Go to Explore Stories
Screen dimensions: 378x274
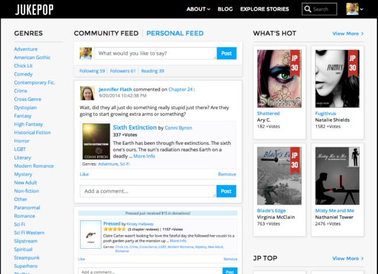[x=265, y=9]
